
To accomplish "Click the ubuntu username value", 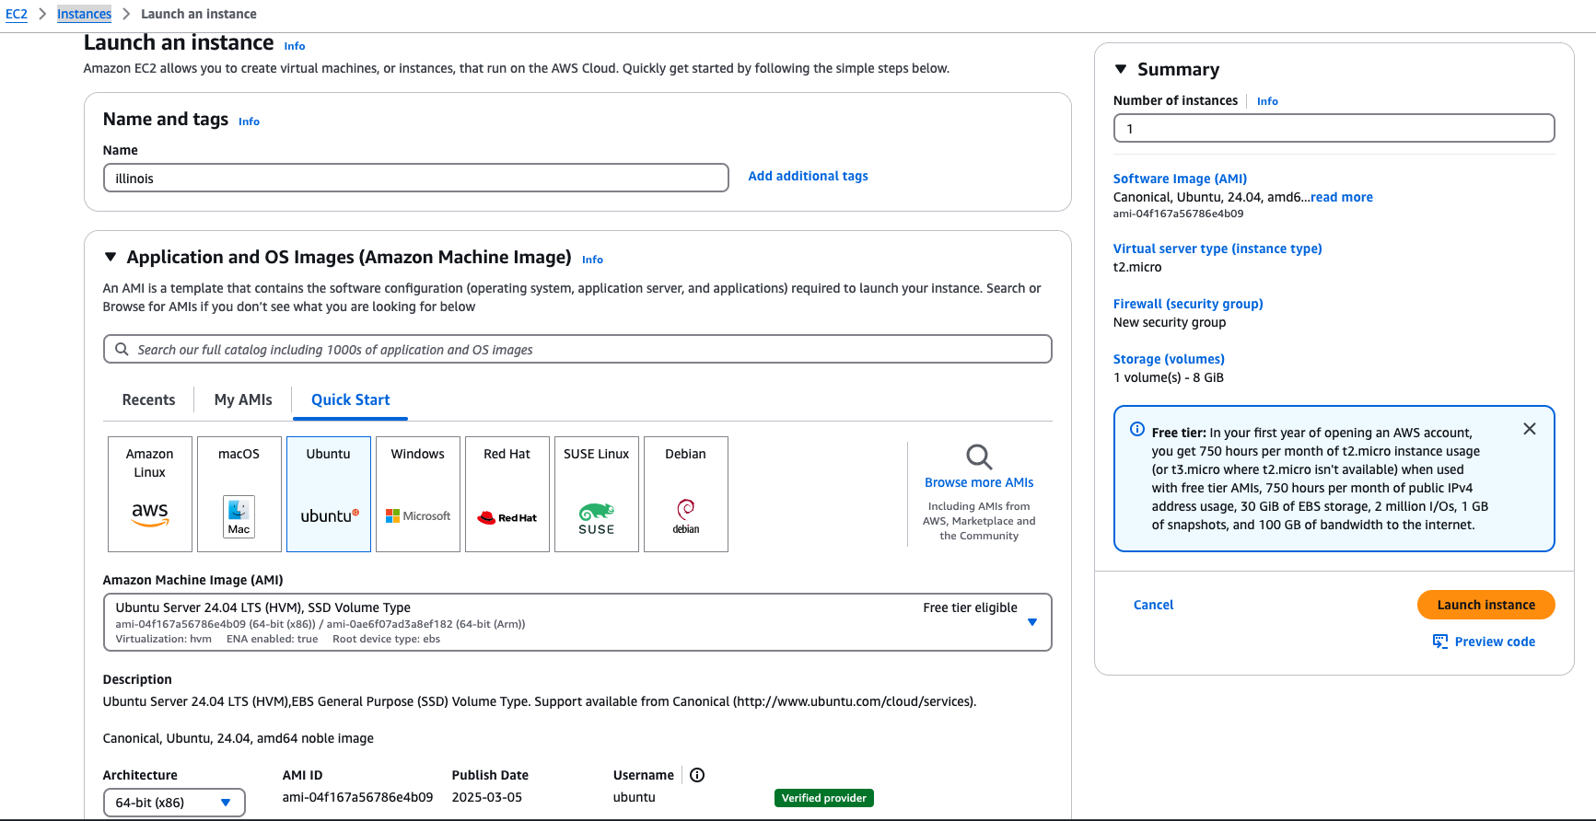I will point(635,797).
